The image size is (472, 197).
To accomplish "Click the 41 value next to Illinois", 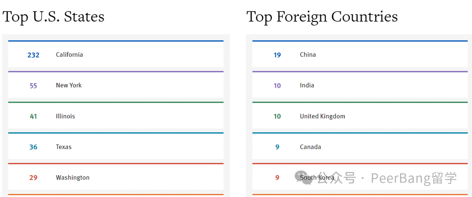I will coord(33,116).
